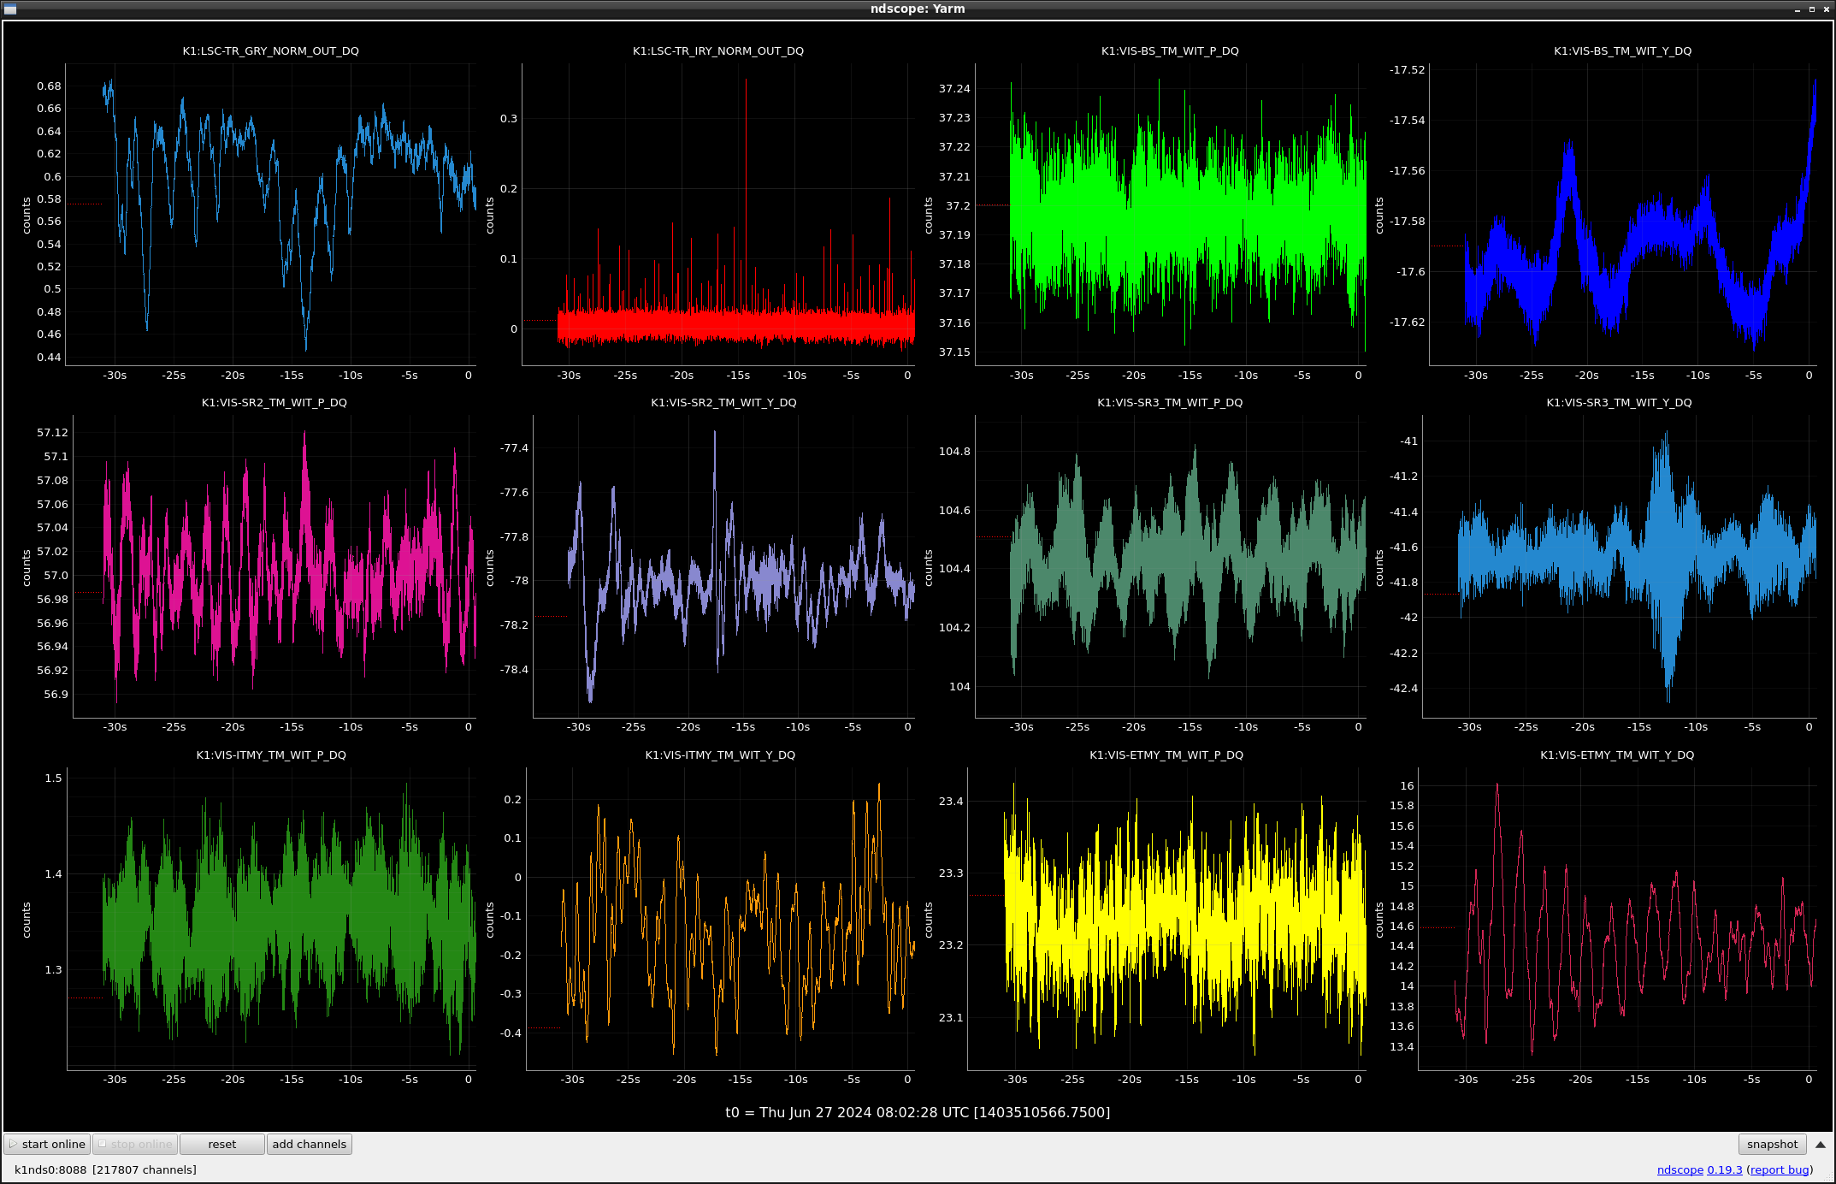Click the lavender SR2 yaw trace plot
The height and width of the screenshot is (1184, 1836).
click(x=723, y=565)
